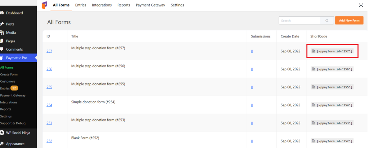Click the search magnifier icon
Image resolution: width=369 pixels, height=148 pixels.
(x=327, y=20)
